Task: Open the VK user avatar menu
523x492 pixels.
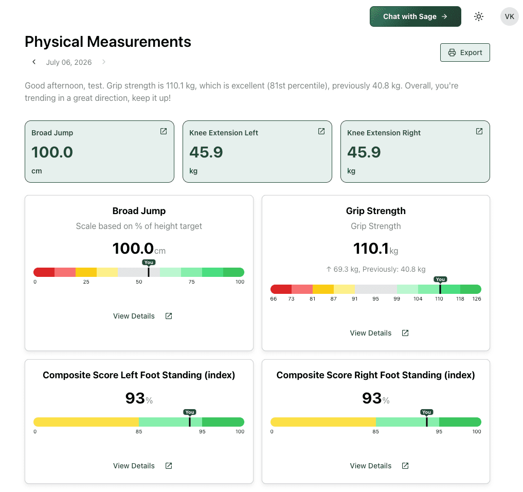Action: 509,16
